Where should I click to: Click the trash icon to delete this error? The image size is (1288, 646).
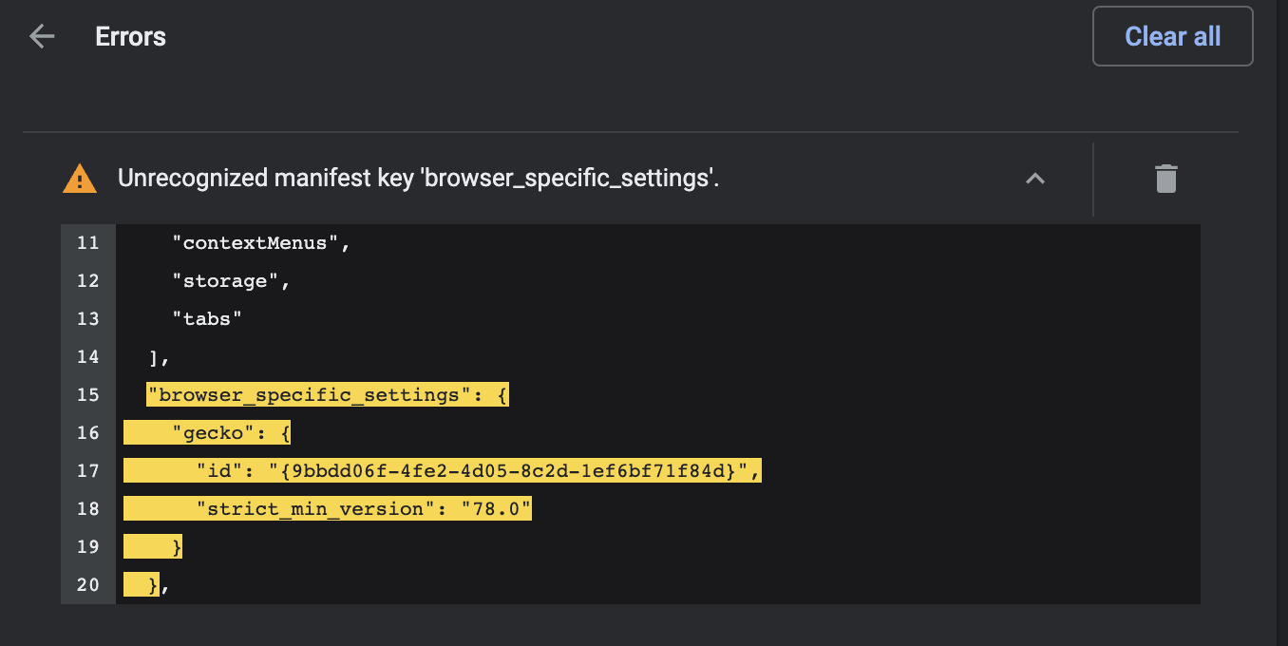[1166, 178]
